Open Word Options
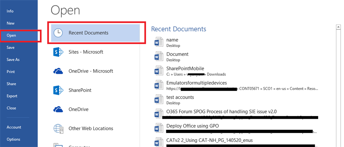 pyautogui.click(x=13, y=139)
